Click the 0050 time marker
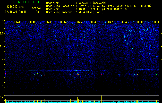This screenshot has width=162, height=103. (x=156, y=22)
